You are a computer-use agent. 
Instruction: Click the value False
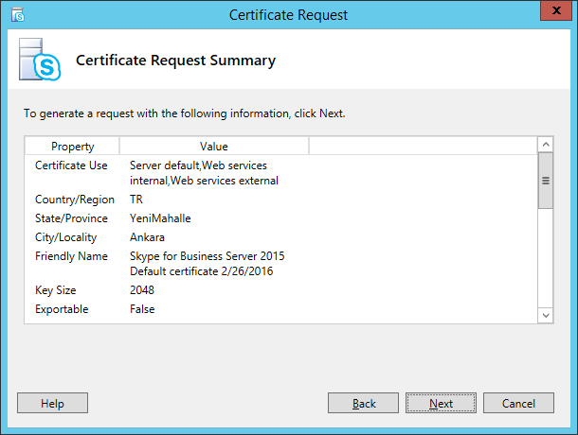click(x=142, y=309)
